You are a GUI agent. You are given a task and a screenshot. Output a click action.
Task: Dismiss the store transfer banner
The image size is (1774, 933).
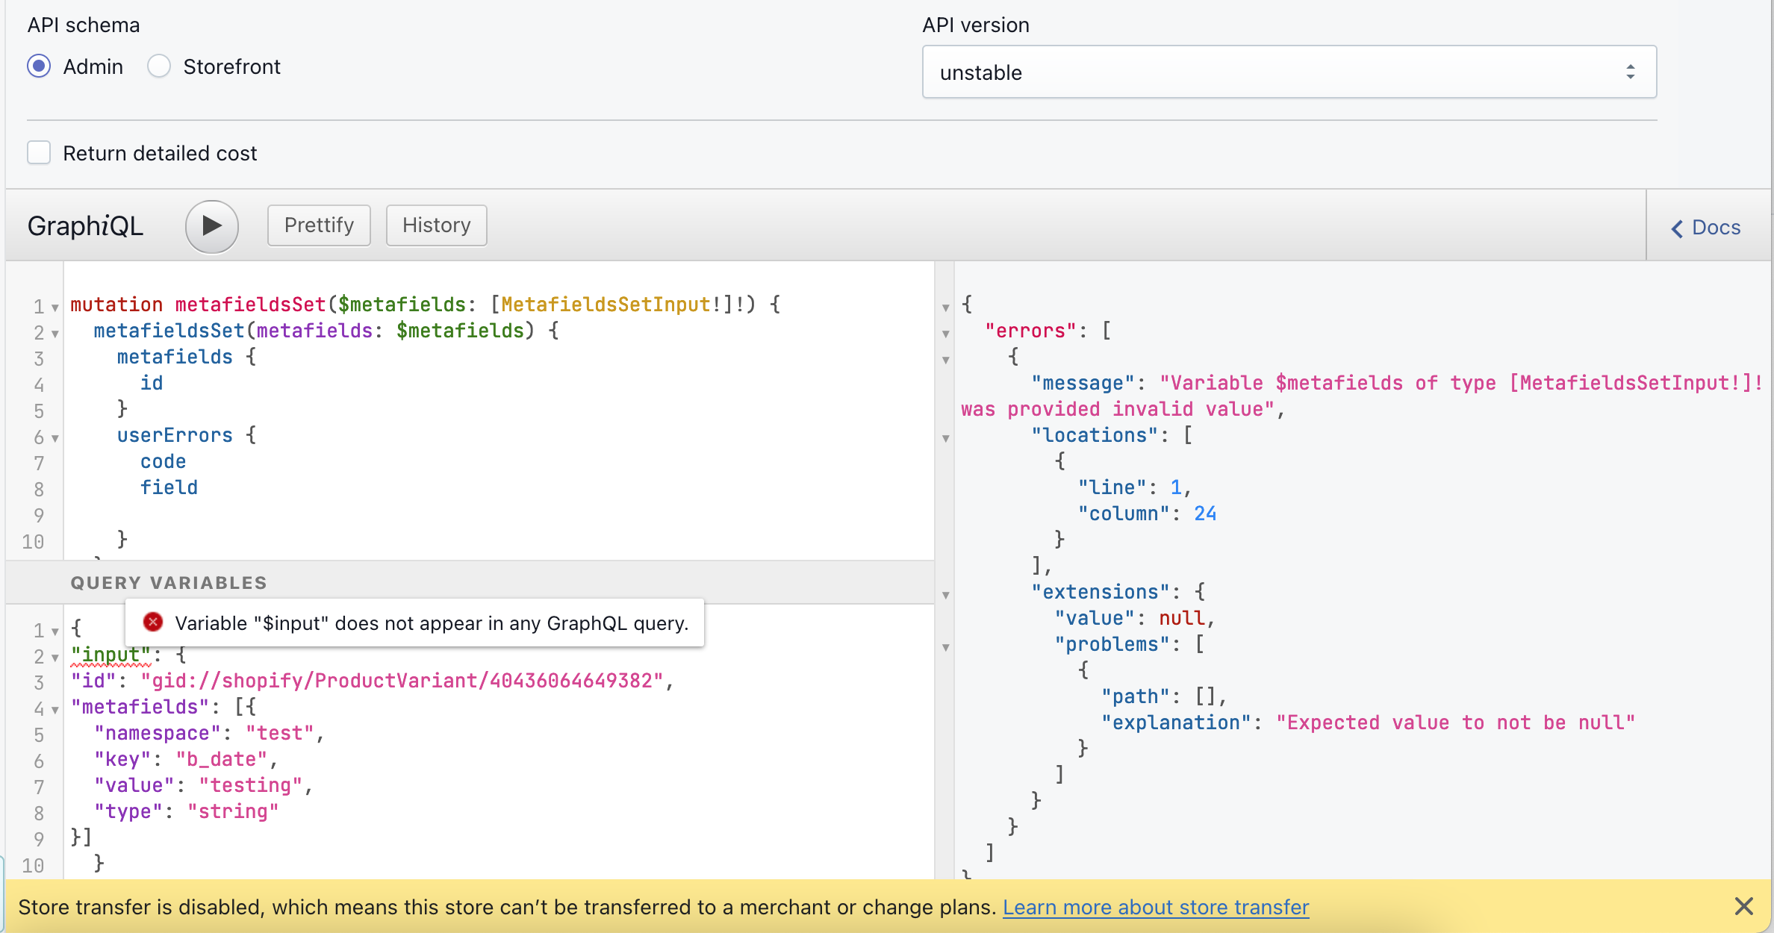1743,906
